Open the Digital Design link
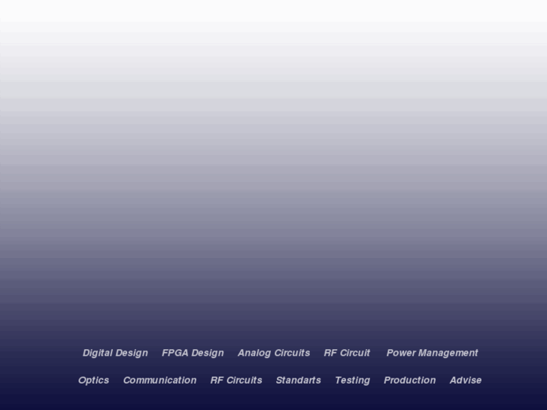The image size is (547, 410). tap(115, 353)
